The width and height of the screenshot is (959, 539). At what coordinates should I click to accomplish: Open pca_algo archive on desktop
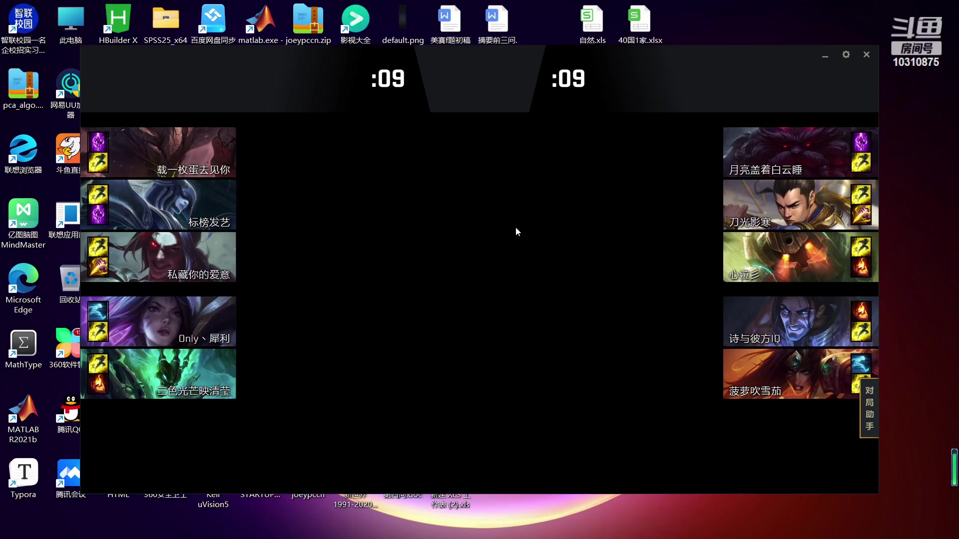point(23,89)
